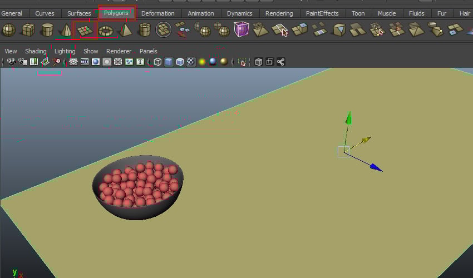Open the PaintEffects shelf tab

click(x=322, y=13)
